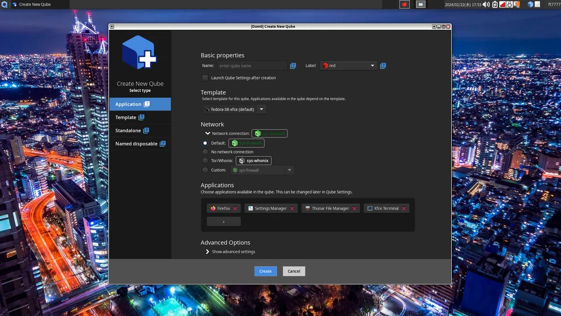Toggle Launch Qube Settings after creation checkbox
This screenshot has width=561, height=316.
click(x=205, y=78)
